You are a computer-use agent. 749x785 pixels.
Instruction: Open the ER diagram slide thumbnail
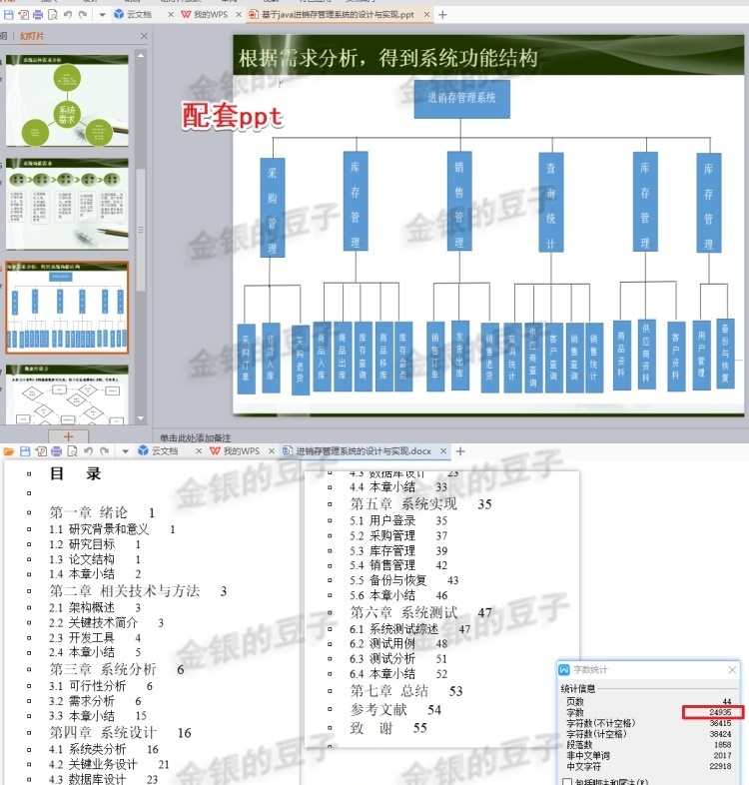click(x=67, y=394)
